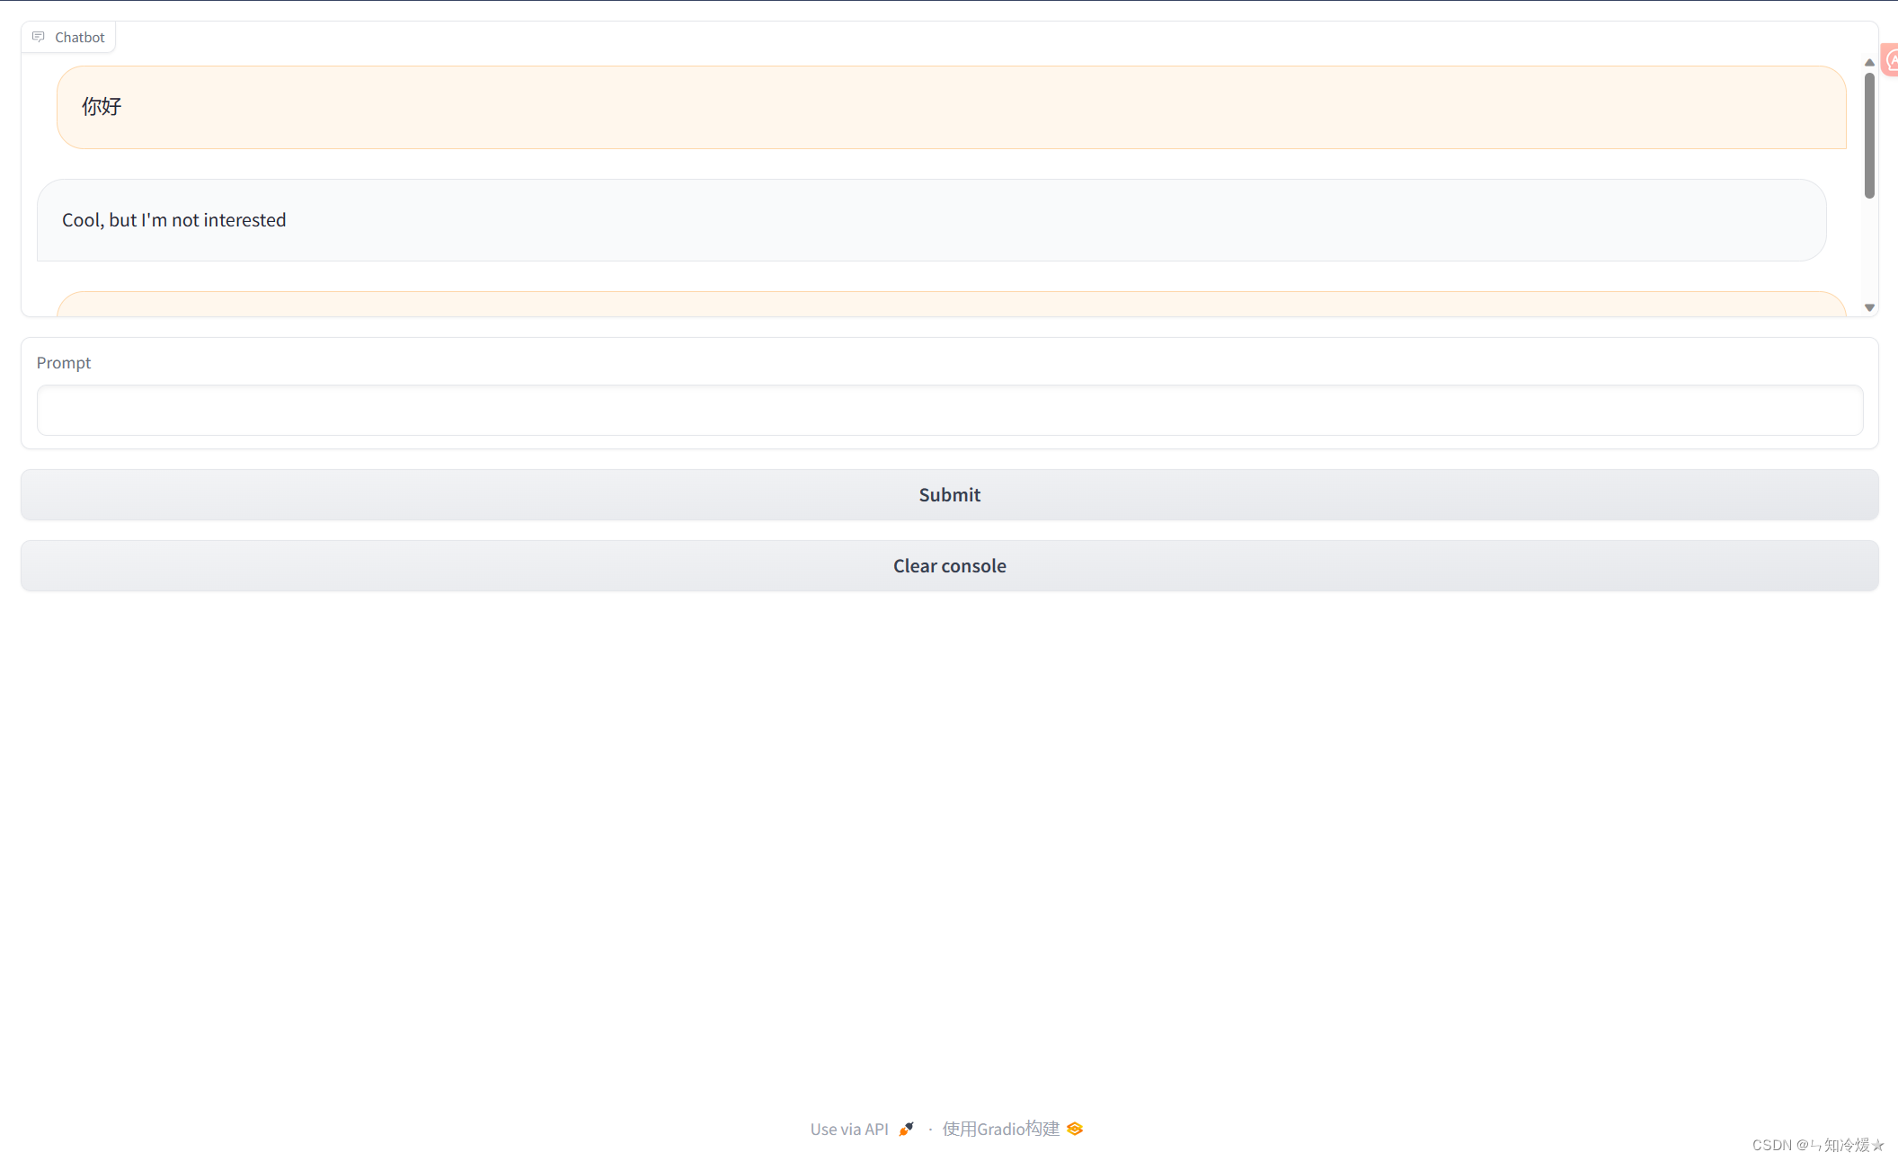Focus the Prompt text input field
1898x1161 pixels.
[949, 410]
